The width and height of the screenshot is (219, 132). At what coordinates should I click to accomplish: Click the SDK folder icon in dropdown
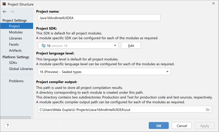(x=44, y=46)
